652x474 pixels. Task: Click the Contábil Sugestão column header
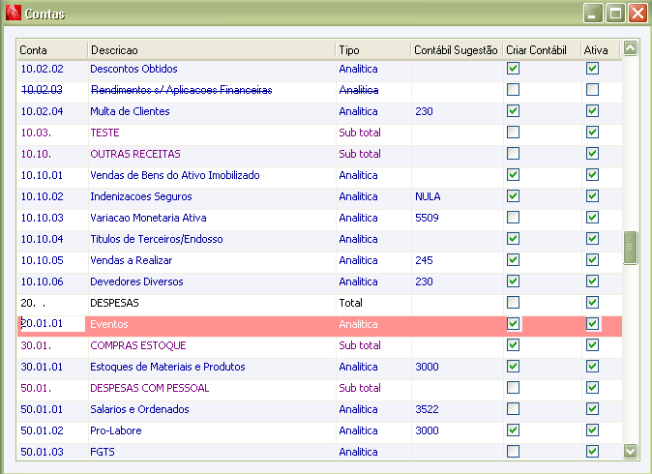(x=456, y=50)
